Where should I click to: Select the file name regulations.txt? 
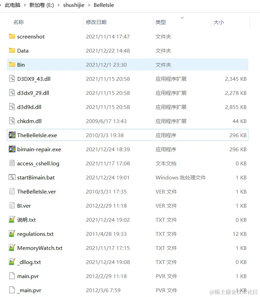point(35,234)
